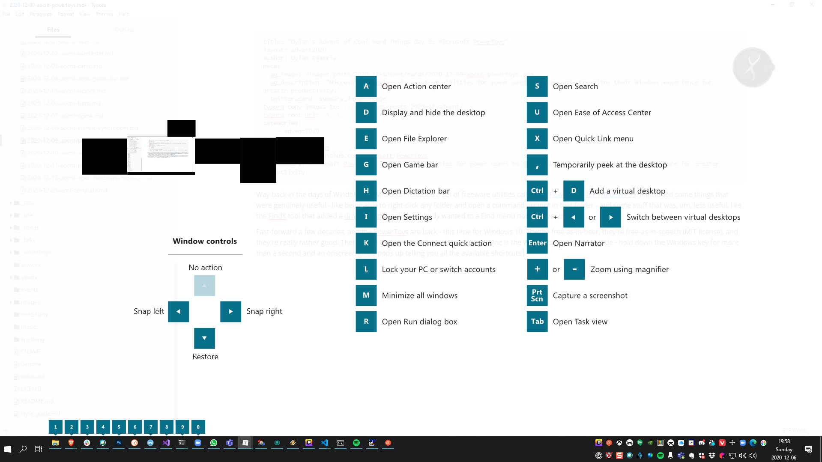Viewport: 822px width, 462px height.
Task: Click the Tab key tile for Task view
Action: pyautogui.click(x=537, y=321)
